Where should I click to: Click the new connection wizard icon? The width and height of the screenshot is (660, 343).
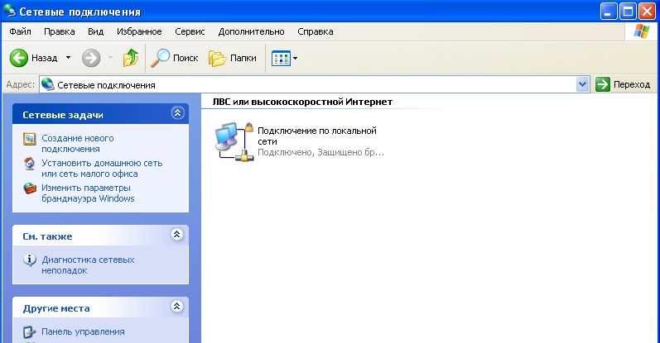(30, 139)
